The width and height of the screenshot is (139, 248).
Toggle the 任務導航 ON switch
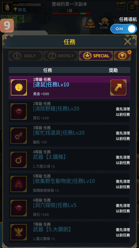[x=124, y=29]
